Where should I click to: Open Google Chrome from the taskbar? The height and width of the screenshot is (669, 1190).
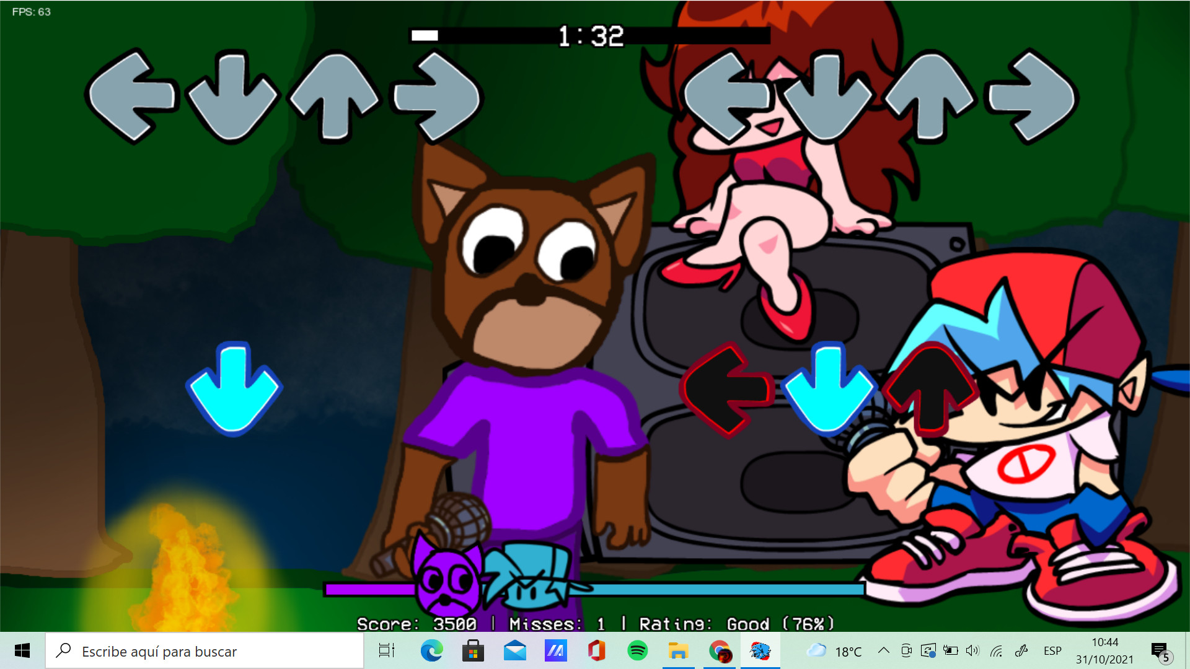(720, 651)
